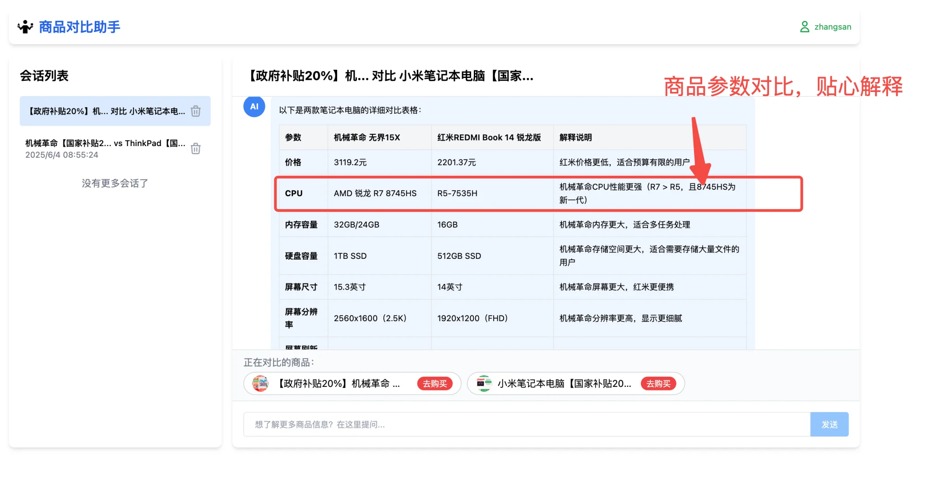Click the person silhouette in the header logo
The image size is (949, 487).
tap(25, 27)
